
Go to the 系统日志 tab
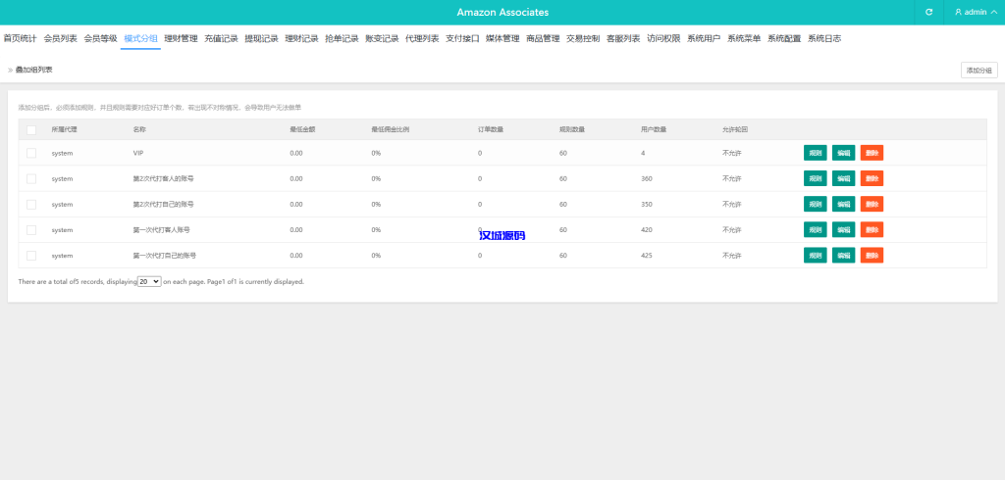click(x=824, y=38)
